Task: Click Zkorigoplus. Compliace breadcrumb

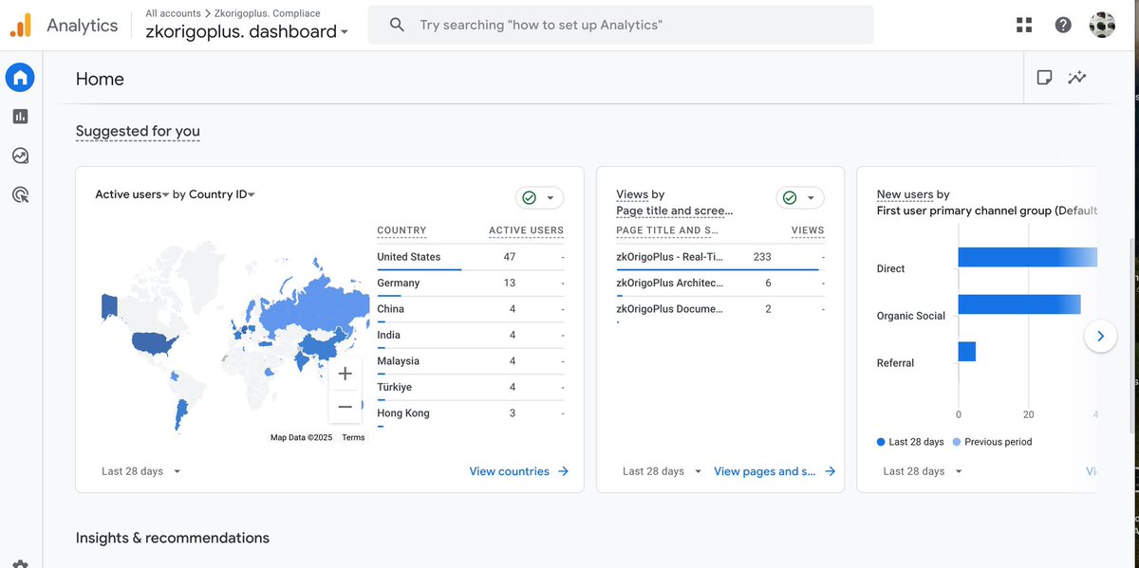Action: [268, 13]
